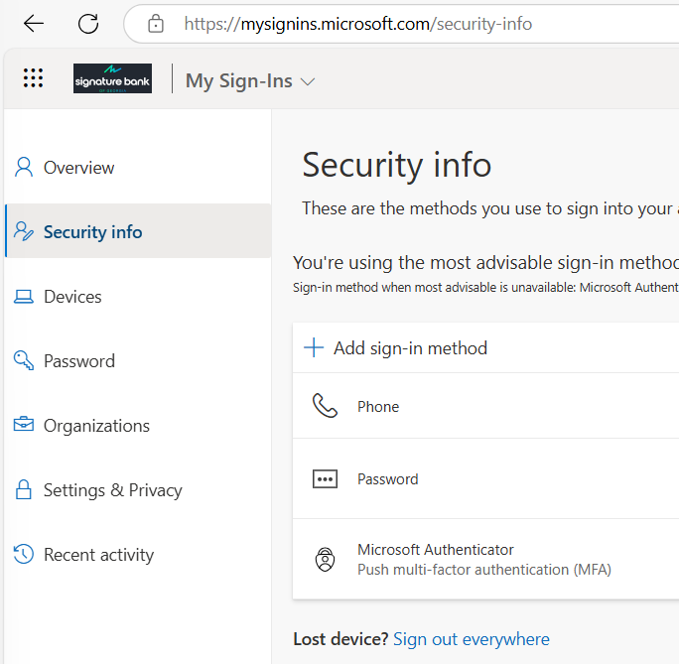Select Security info in the sidebar
Viewport: 679px width, 664px height.
pyautogui.click(x=138, y=231)
